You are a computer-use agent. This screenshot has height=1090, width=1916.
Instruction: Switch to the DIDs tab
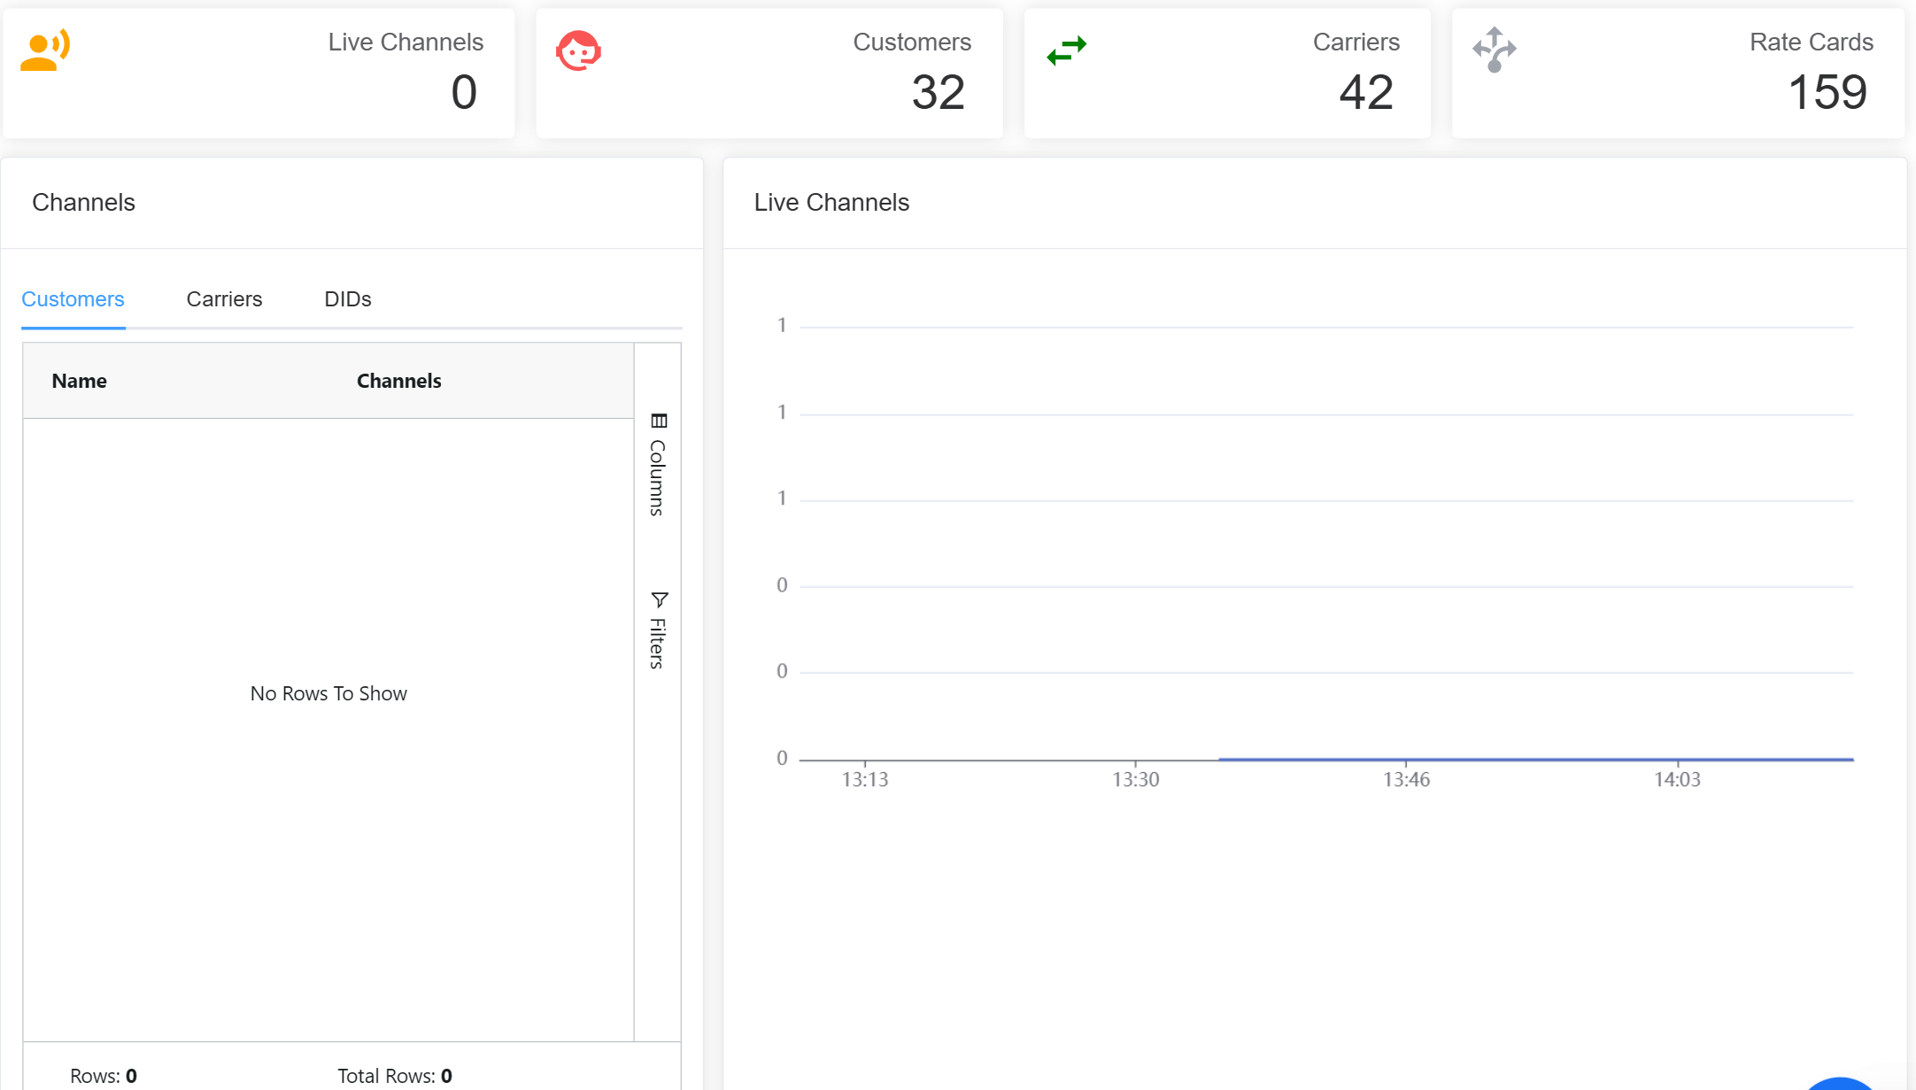tap(347, 299)
